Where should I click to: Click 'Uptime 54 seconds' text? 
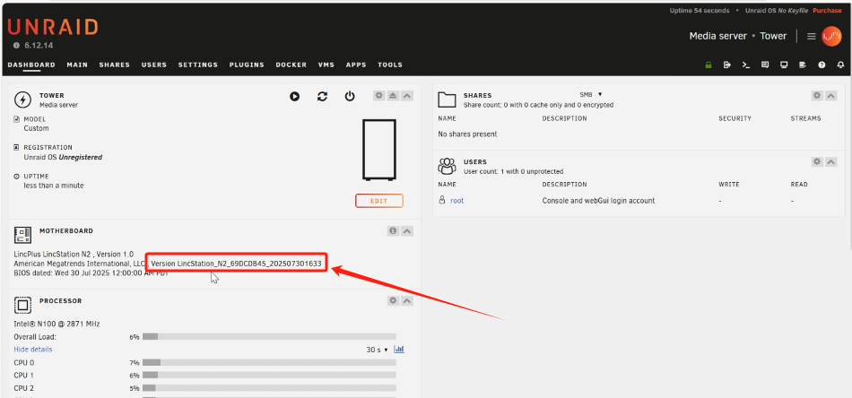[x=699, y=11]
